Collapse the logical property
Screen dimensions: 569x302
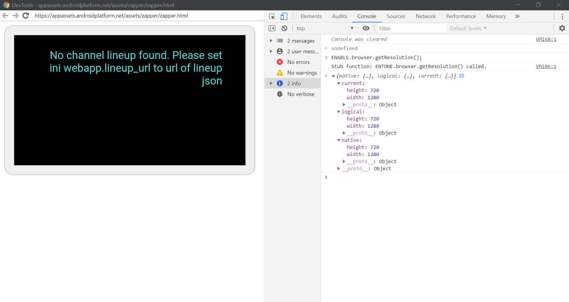click(x=338, y=112)
